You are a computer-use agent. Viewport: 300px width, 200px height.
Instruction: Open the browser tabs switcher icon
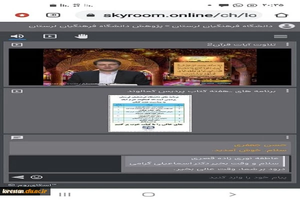(54, 15)
